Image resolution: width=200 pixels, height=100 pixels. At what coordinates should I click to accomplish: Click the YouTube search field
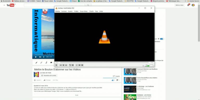[54, 5]
